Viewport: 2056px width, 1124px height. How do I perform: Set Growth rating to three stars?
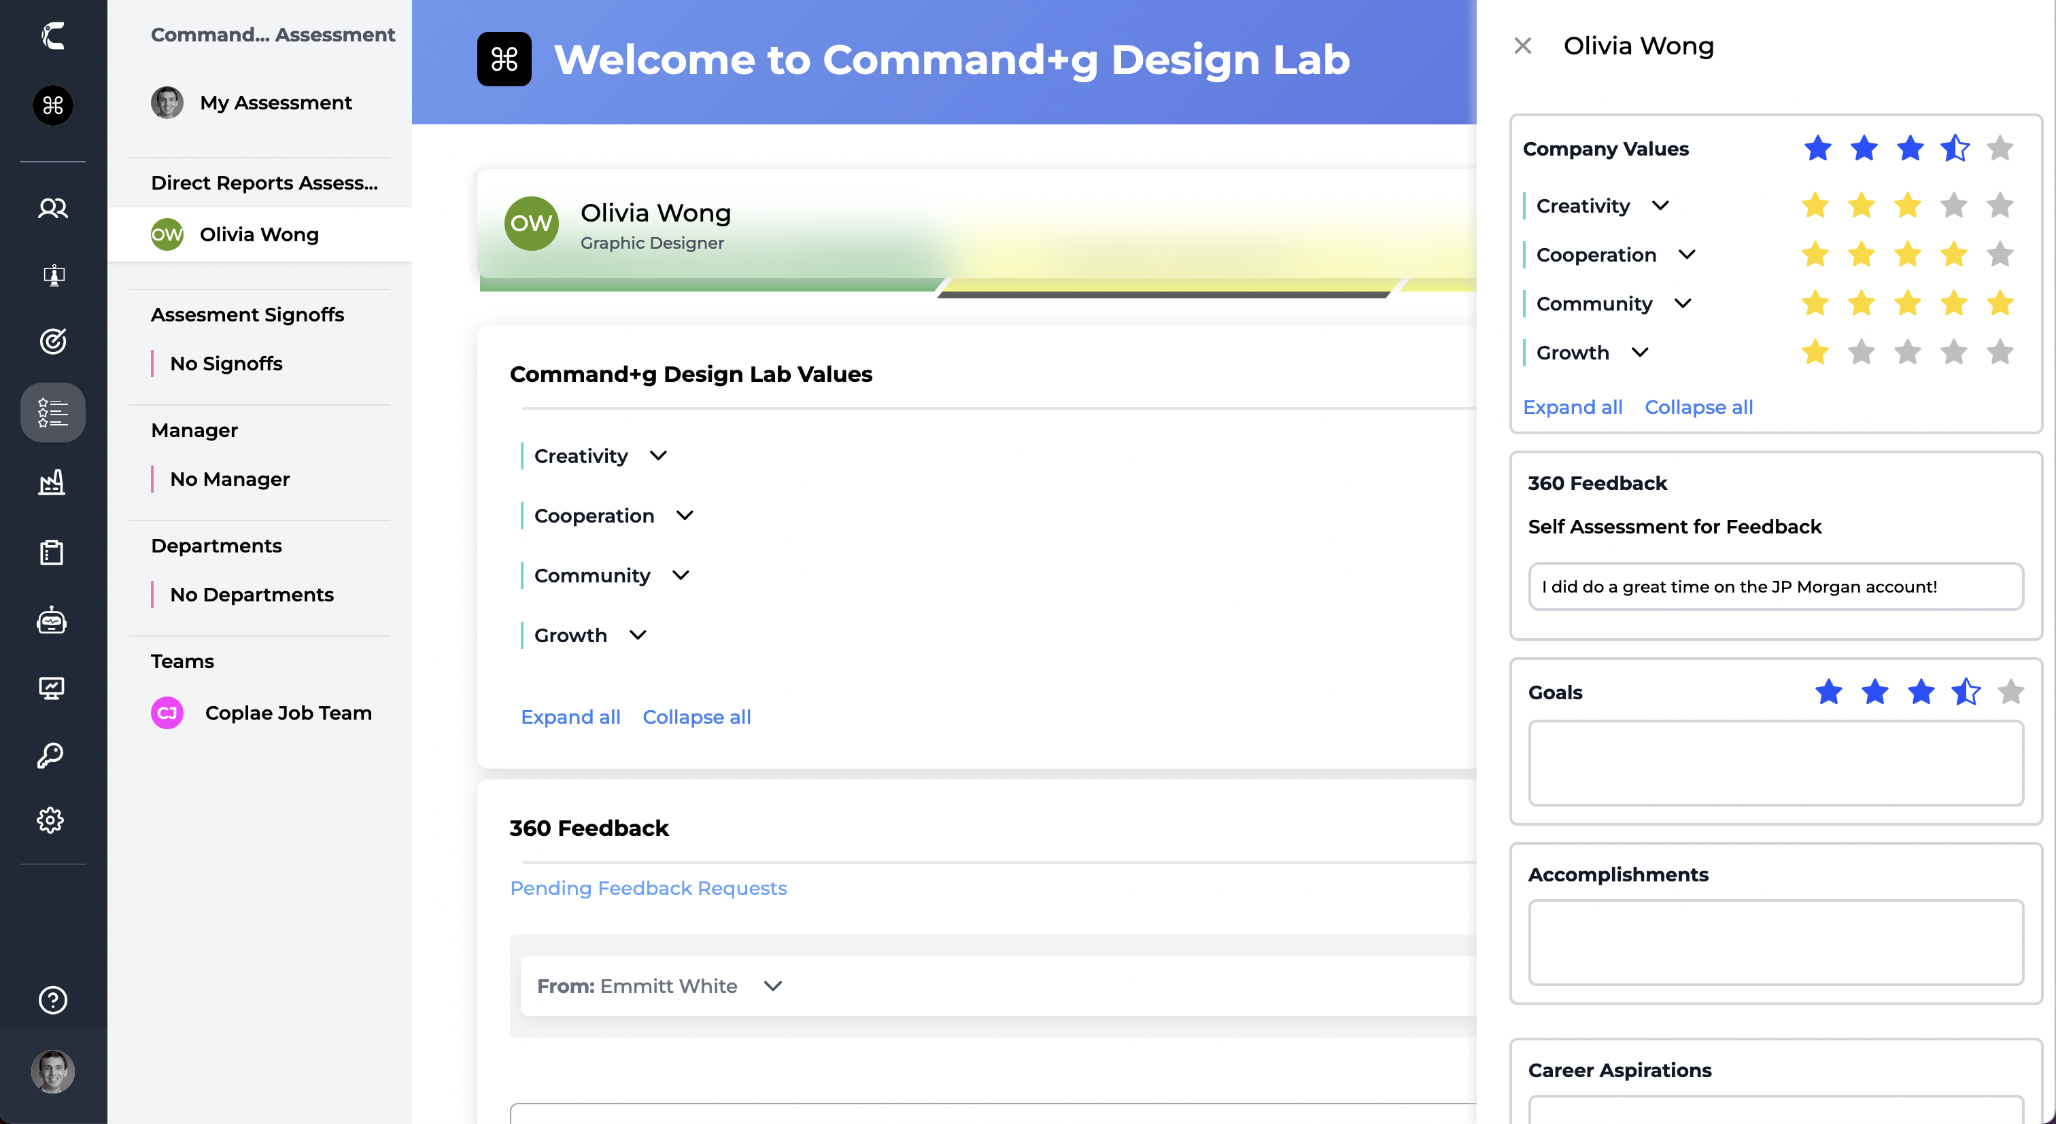tap(1908, 352)
